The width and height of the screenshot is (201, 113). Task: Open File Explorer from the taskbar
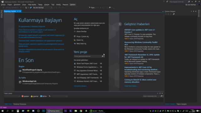coord(76,111)
